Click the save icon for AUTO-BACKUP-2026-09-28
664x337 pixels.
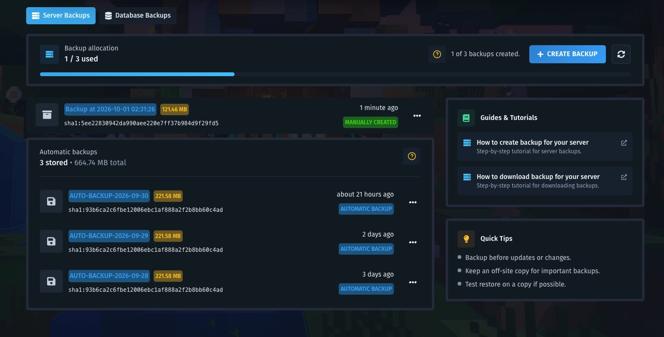click(x=51, y=282)
